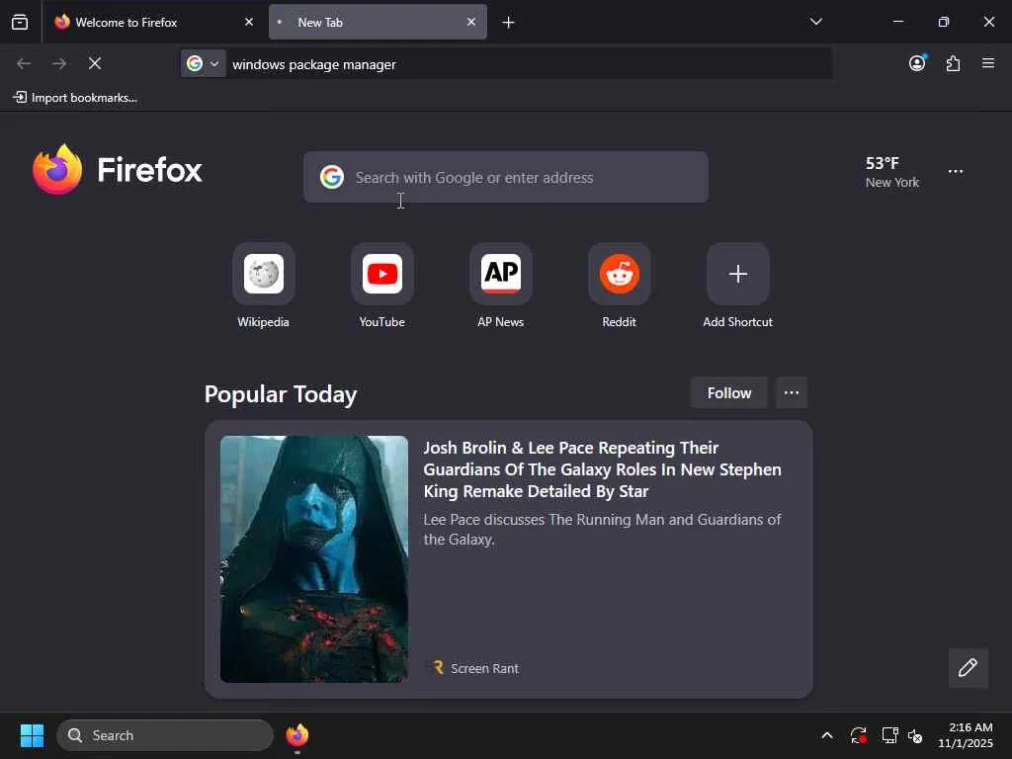Image resolution: width=1012 pixels, height=759 pixels.
Task: Open search engine dropdown in address bar
Action: pos(204,63)
